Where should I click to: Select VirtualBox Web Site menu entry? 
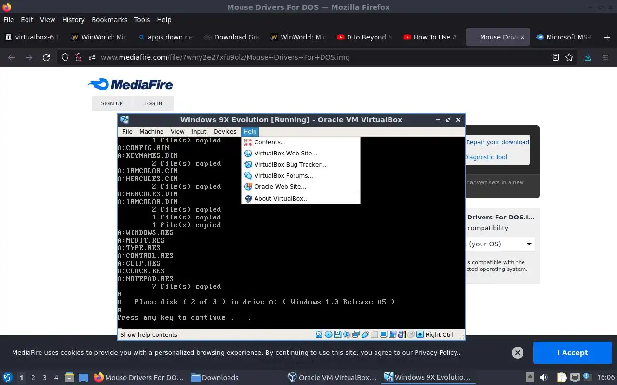(x=301, y=154)
